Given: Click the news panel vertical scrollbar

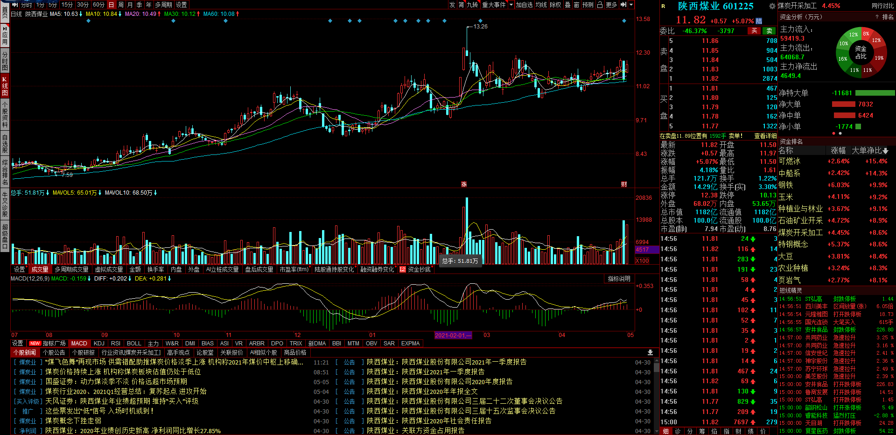Looking at the screenshot, I should [657, 395].
